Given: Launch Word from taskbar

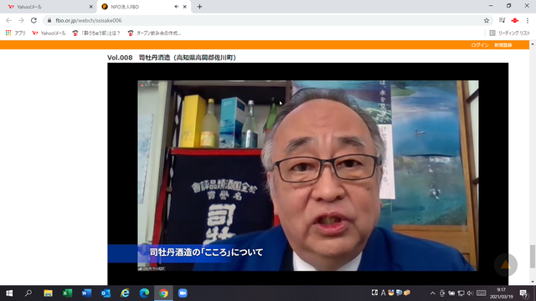Looking at the screenshot, I should (x=86, y=293).
